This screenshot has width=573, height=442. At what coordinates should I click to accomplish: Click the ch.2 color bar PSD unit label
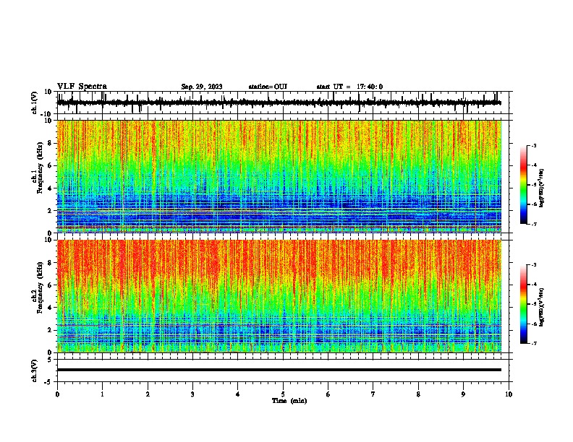pos(542,307)
